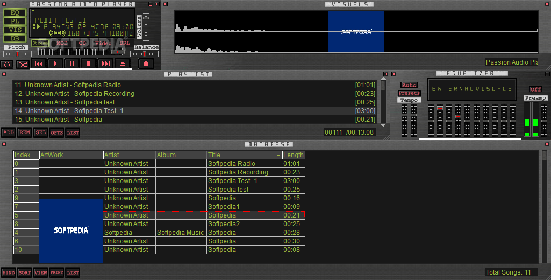Click the ArtWork column header
551x280 pixels.
[71, 155]
